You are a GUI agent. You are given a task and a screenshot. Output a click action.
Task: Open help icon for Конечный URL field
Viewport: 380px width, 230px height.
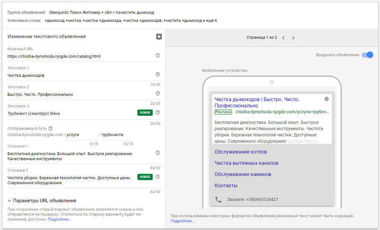click(158, 55)
